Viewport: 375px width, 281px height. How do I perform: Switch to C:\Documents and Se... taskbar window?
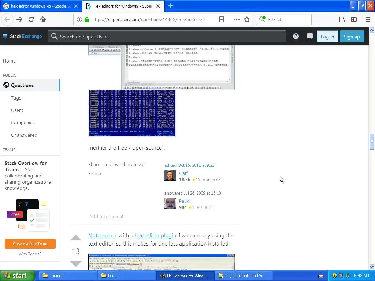click(x=243, y=276)
